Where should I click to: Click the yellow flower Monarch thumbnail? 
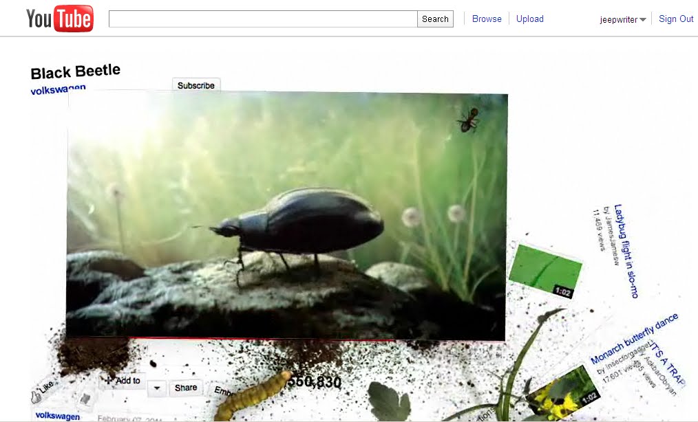(562, 392)
